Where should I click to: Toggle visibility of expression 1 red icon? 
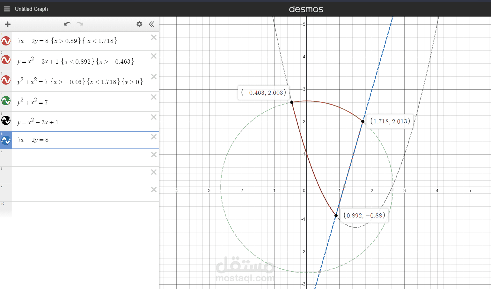coord(6,41)
